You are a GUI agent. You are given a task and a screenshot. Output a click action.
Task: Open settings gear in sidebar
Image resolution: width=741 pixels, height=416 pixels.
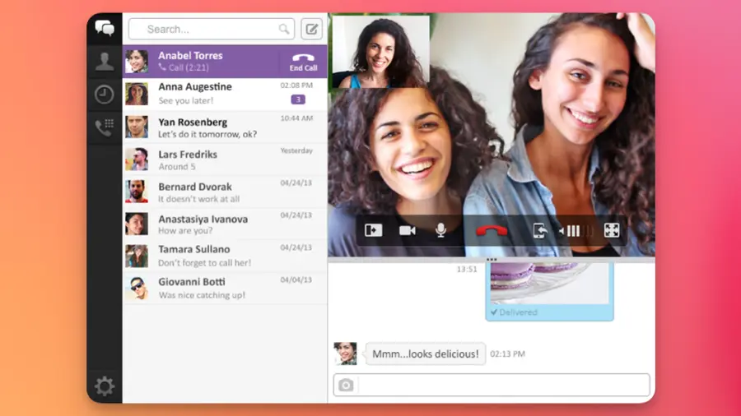(x=105, y=386)
